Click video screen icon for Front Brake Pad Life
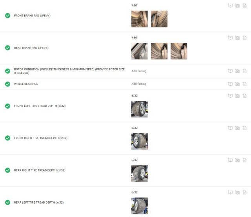This screenshot has height=217, width=251. pyautogui.click(x=230, y=6)
